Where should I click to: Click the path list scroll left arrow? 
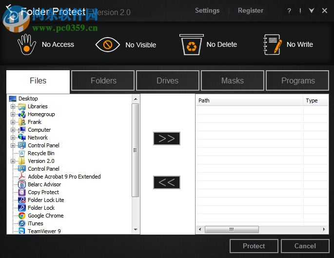(x=200, y=229)
